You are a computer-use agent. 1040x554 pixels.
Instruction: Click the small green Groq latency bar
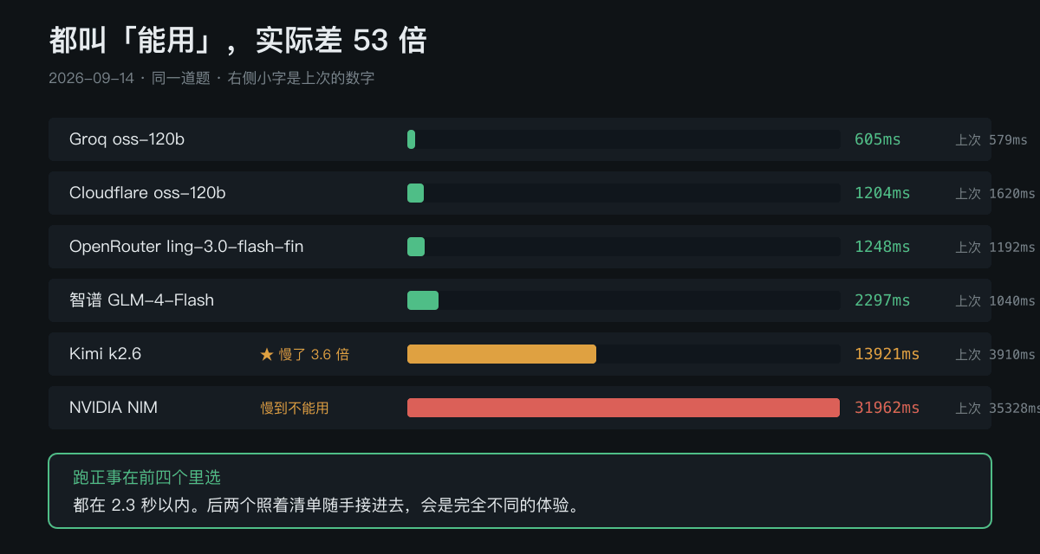tap(412, 139)
